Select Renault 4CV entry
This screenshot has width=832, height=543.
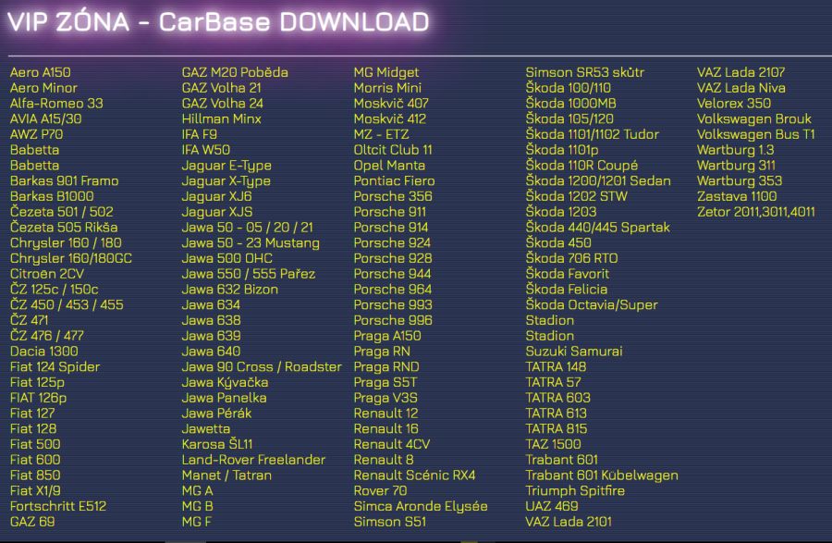pos(392,444)
